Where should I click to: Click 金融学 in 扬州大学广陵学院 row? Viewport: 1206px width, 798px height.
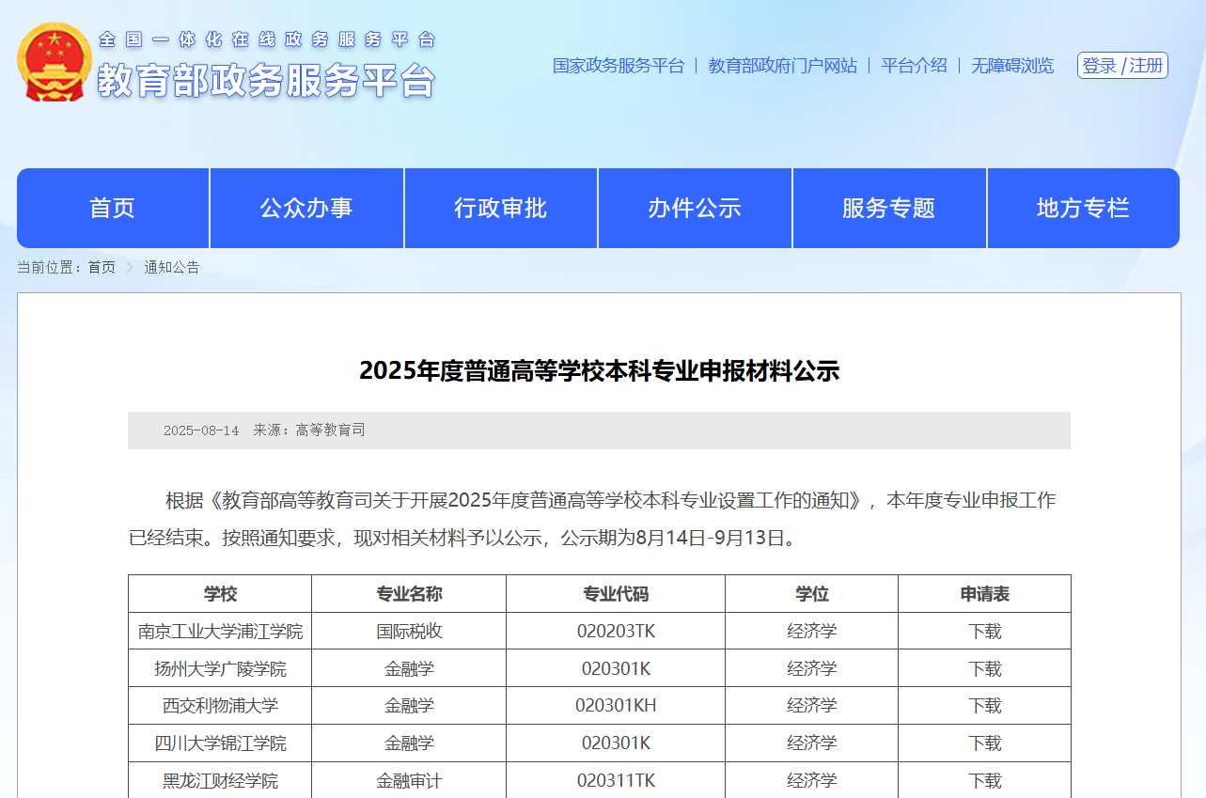click(409, 669)
